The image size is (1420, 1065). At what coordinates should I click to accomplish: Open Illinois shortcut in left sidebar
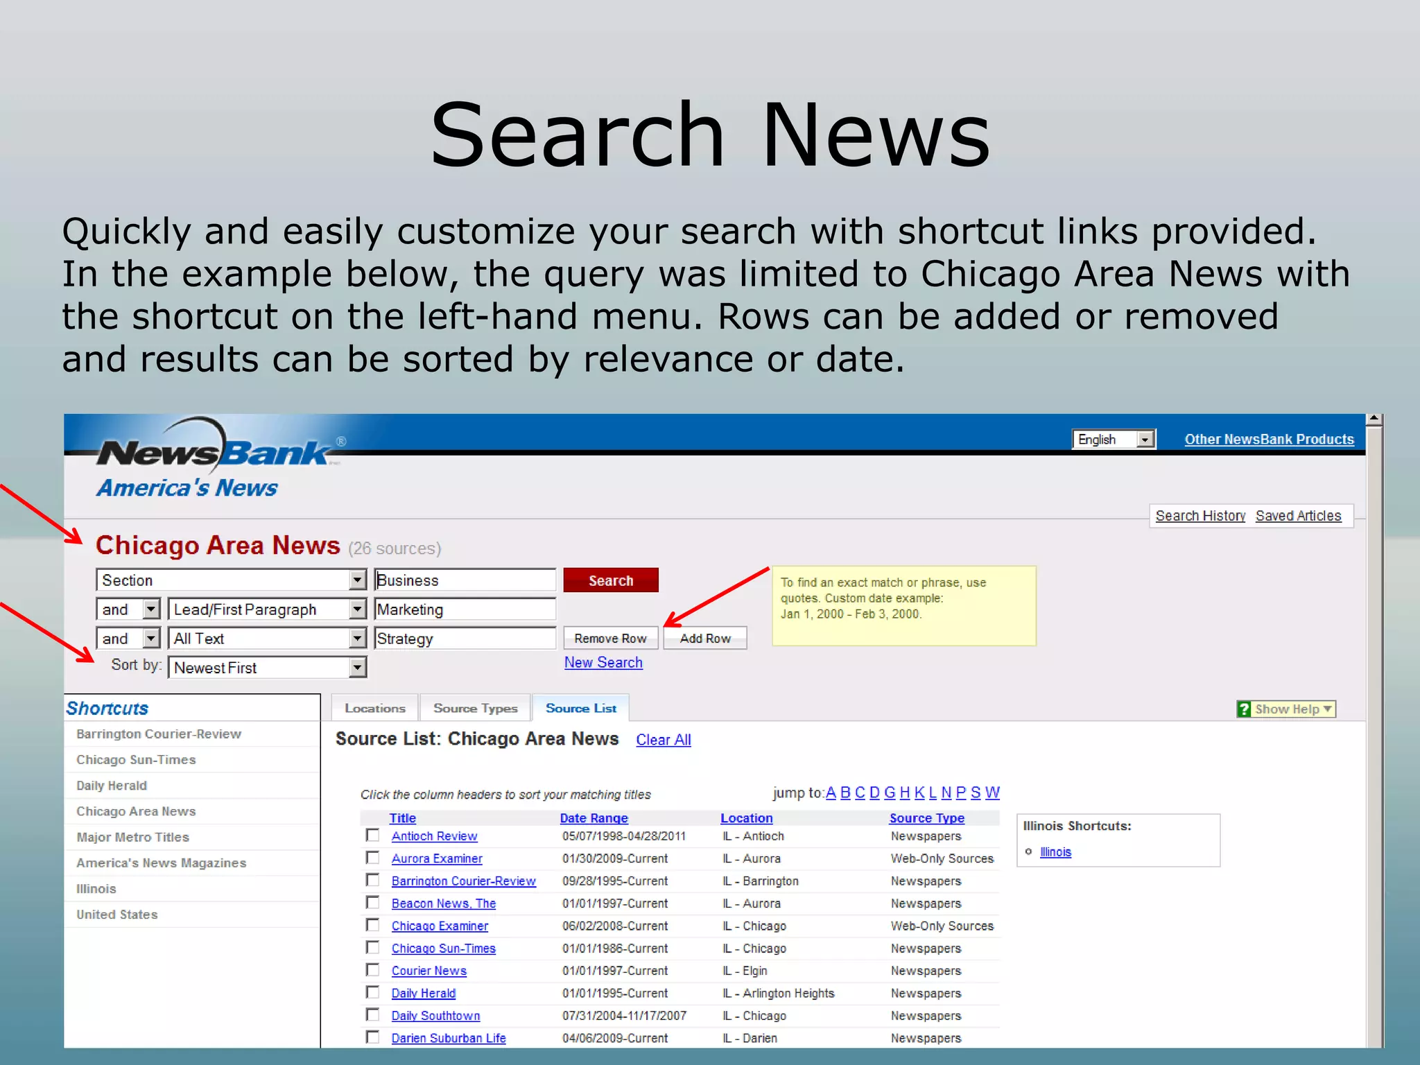click(x=96, y=888)
